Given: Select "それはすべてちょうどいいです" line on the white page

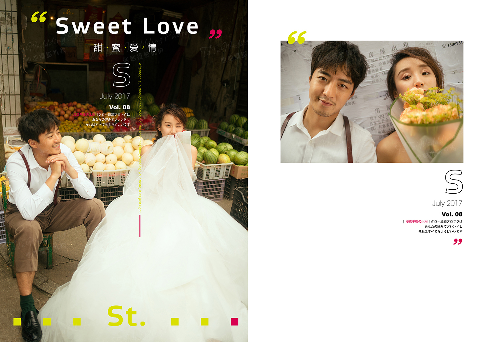Looking at the screenshot, I should pyautogui.click(x=440, y=232).
